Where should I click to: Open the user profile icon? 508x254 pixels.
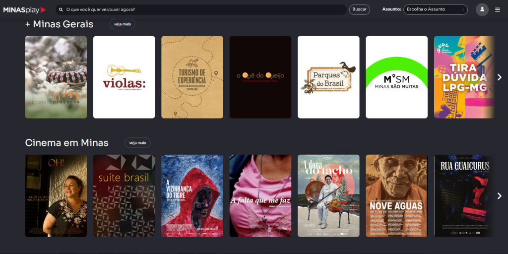[x=482, y=9]
